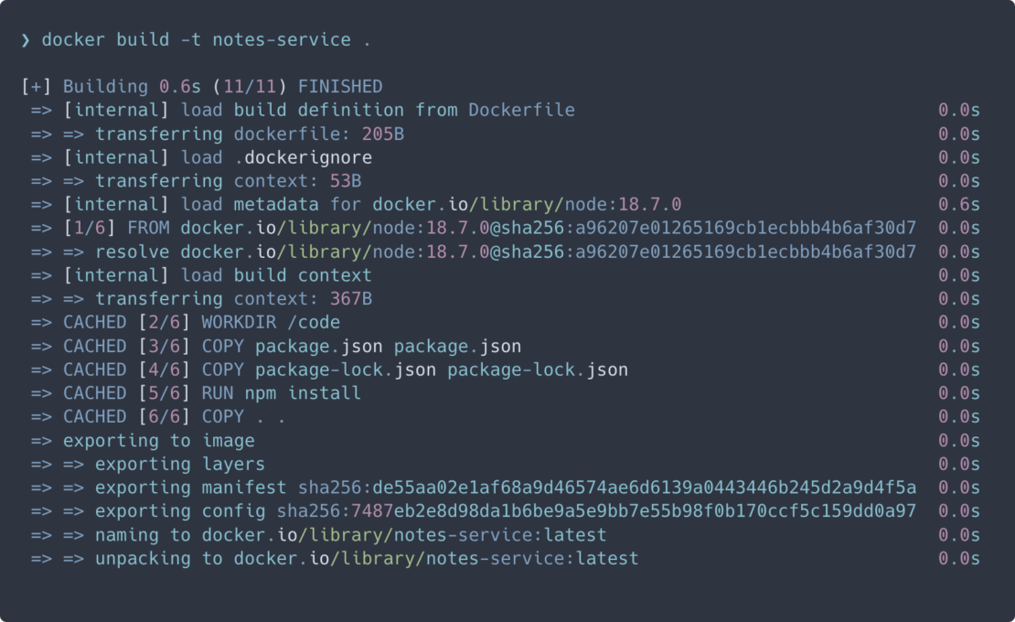Image resolution: width=1015 pixels, height=622 pixels.
Task: Click the unpacking to notes-service:latest line
Action: point(366,559)
